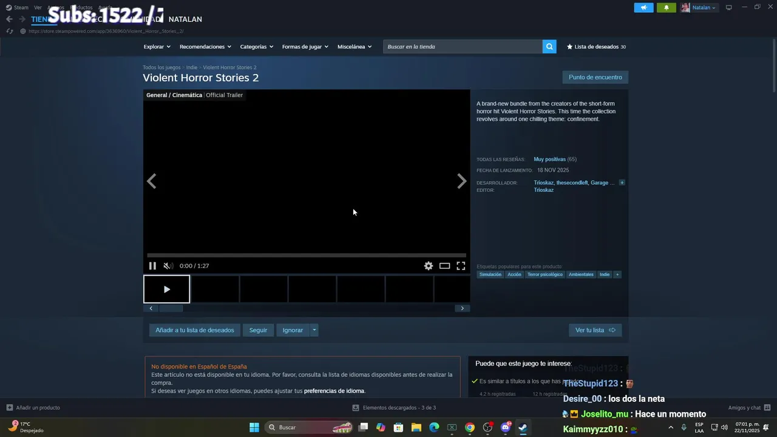
Task: Switch Steam to Big Picture mode icon
Action: coord(729,7)
